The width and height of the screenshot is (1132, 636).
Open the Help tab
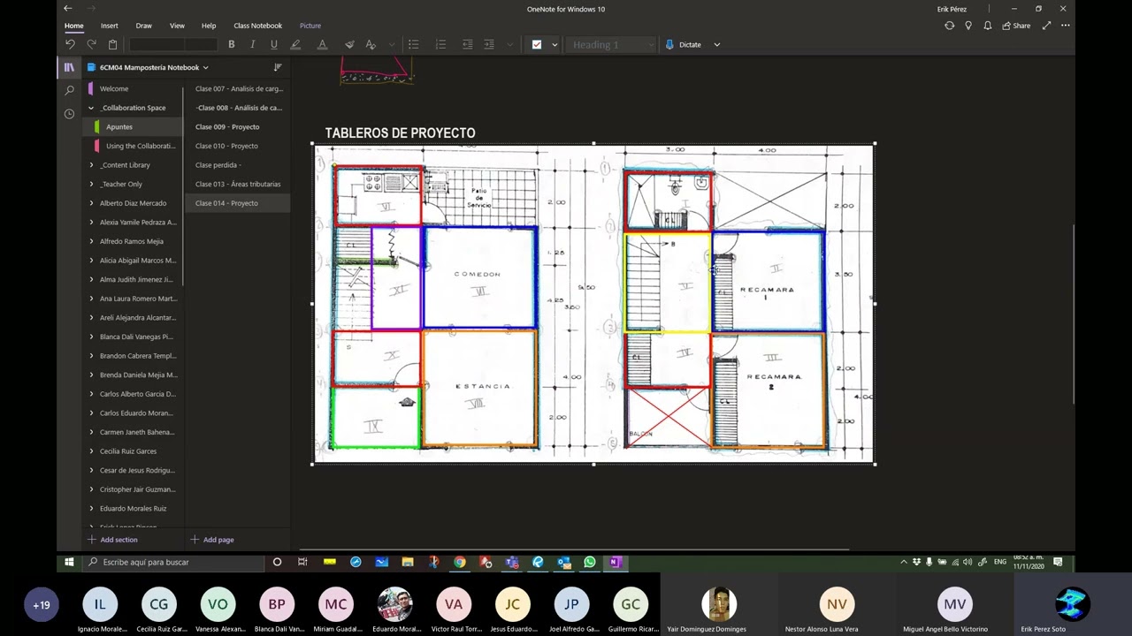coord(209,26)
